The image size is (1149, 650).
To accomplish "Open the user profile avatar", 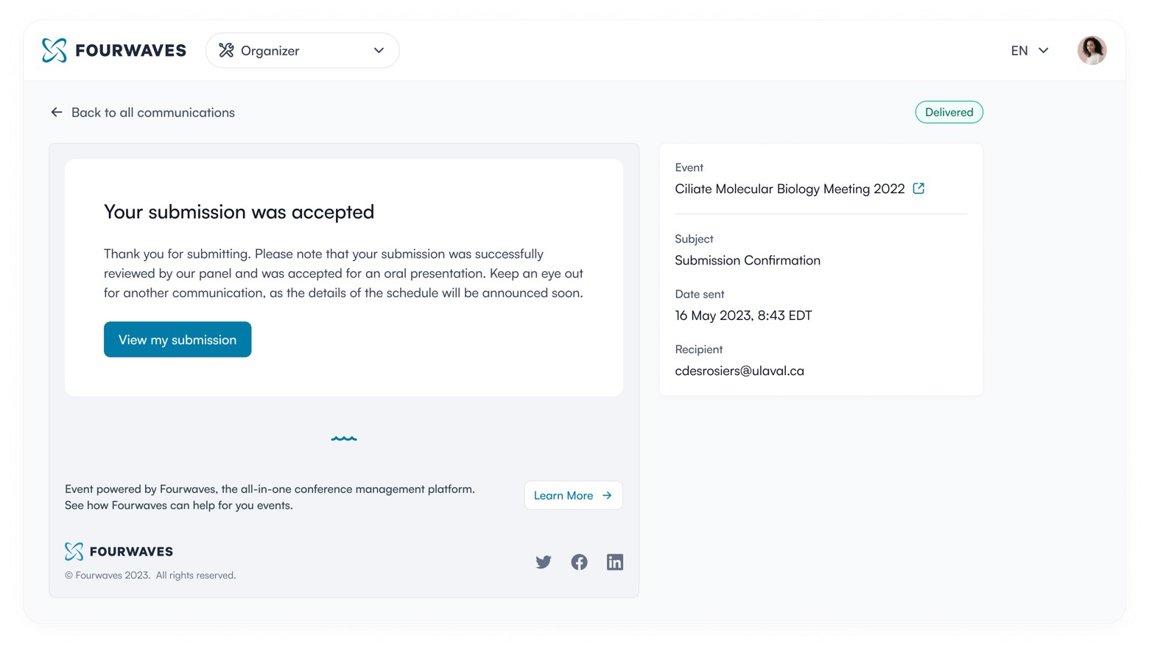I will (x=1092, y=50).
